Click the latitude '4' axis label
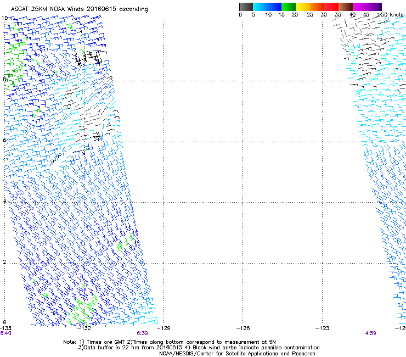Screen dimensions: 406x357 (x=4, y=201)
